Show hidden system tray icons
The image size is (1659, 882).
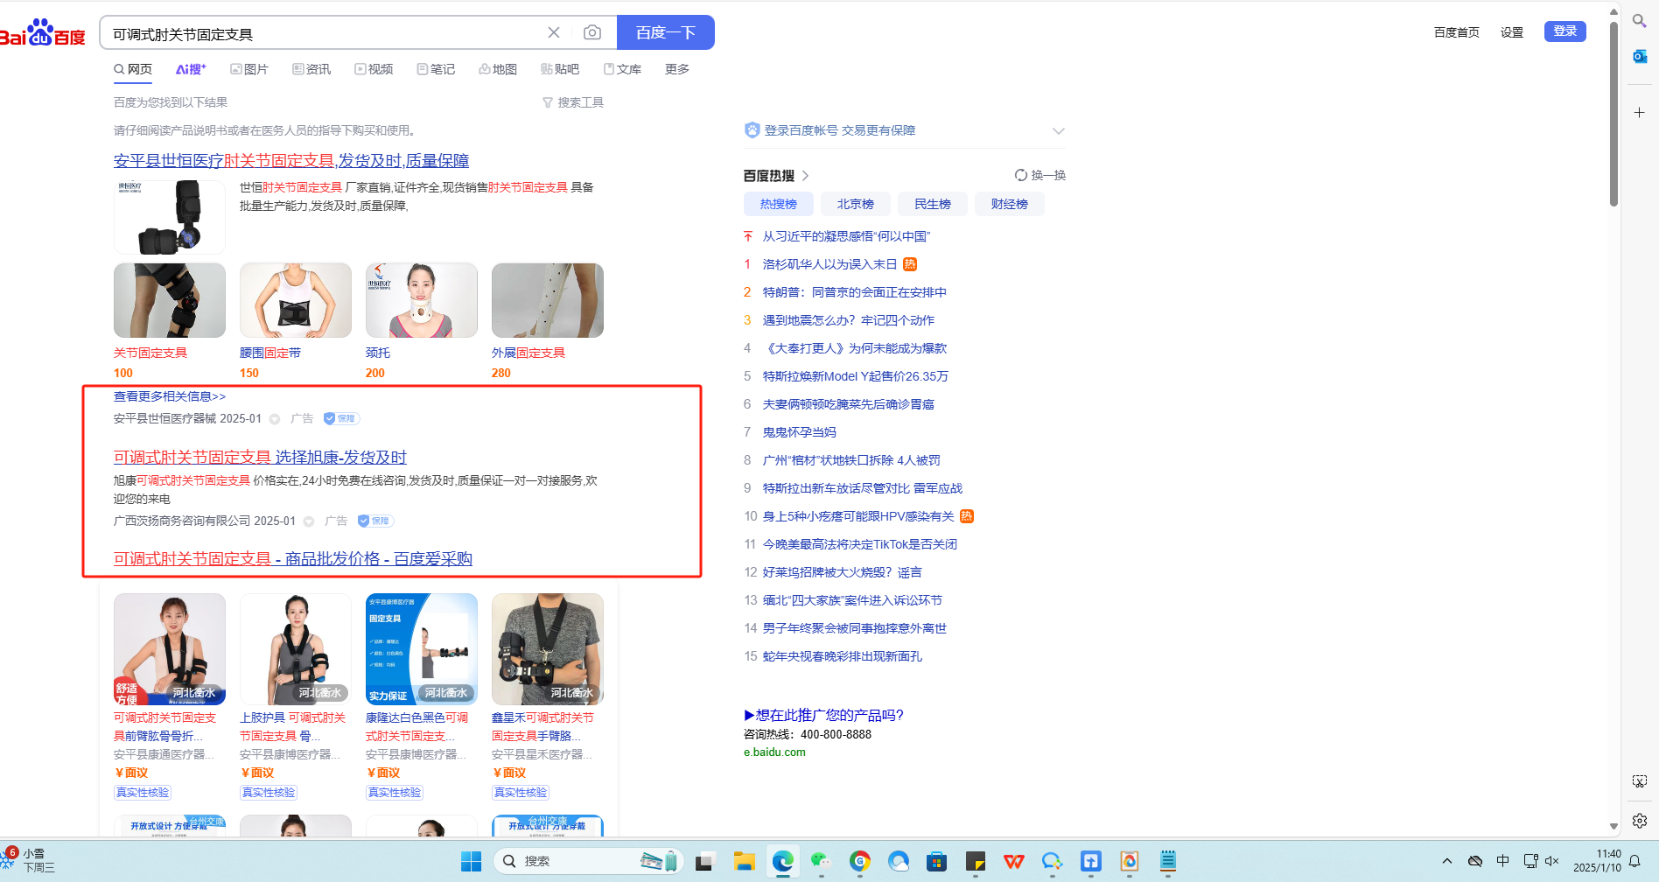(1447, 861)
